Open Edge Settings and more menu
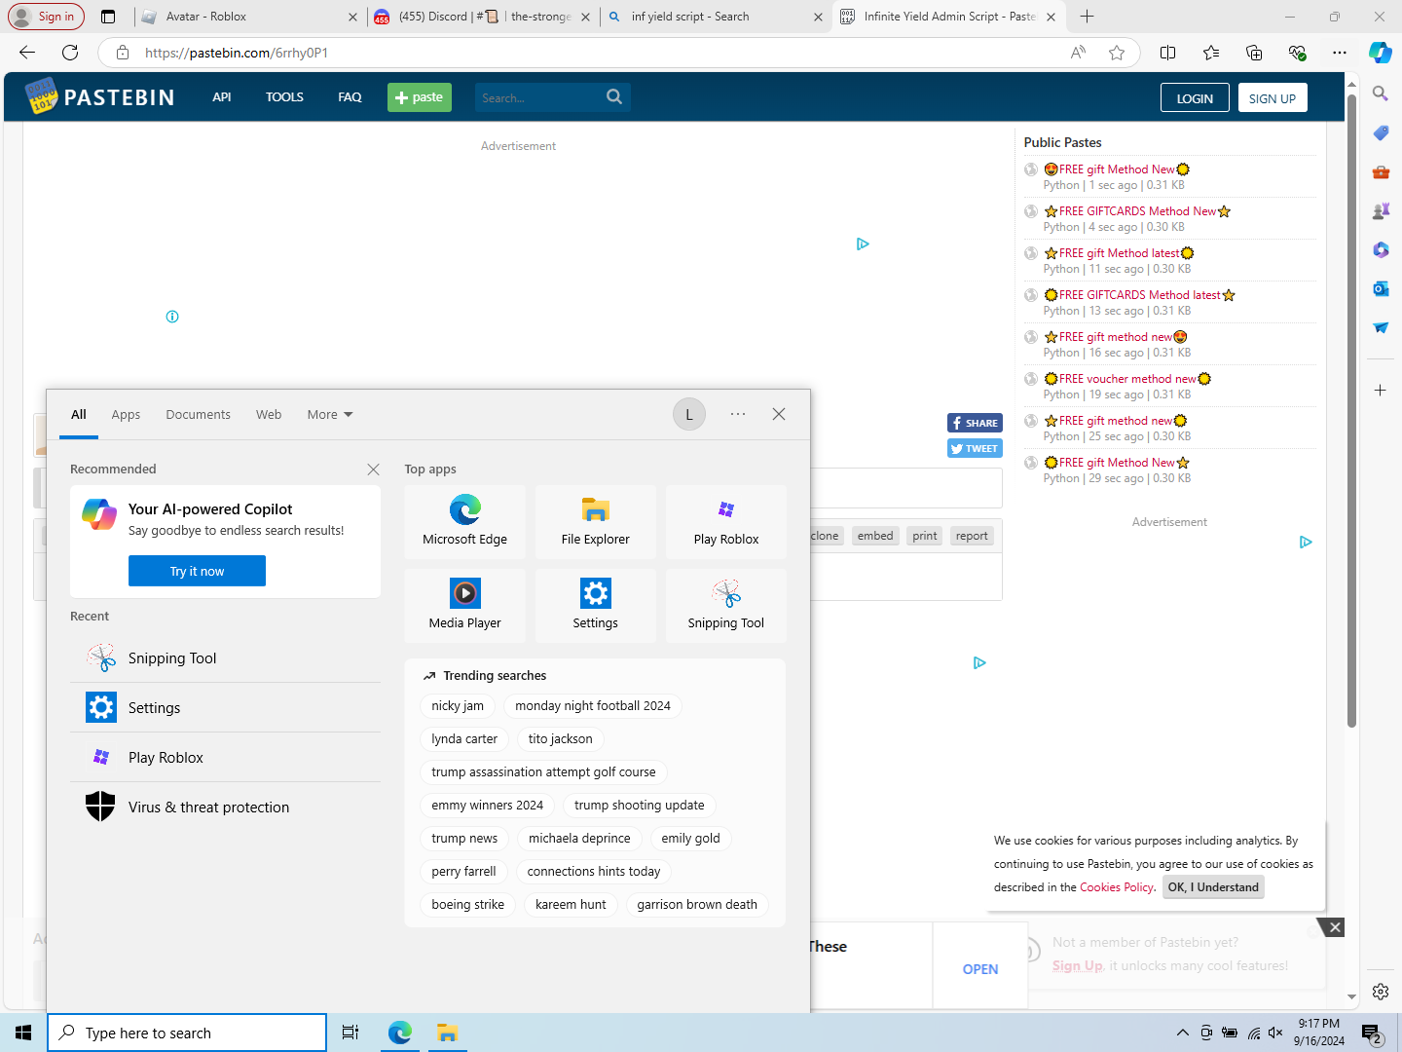The width and height of the screenshot is (1402, 1052). pos(1340,53)
